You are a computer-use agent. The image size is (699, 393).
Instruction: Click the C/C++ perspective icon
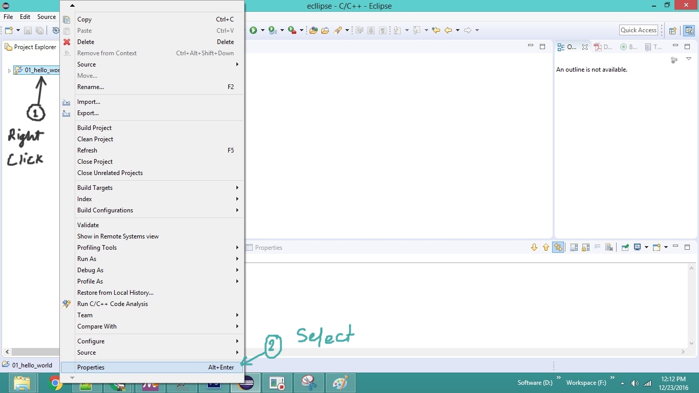[689, 30]
